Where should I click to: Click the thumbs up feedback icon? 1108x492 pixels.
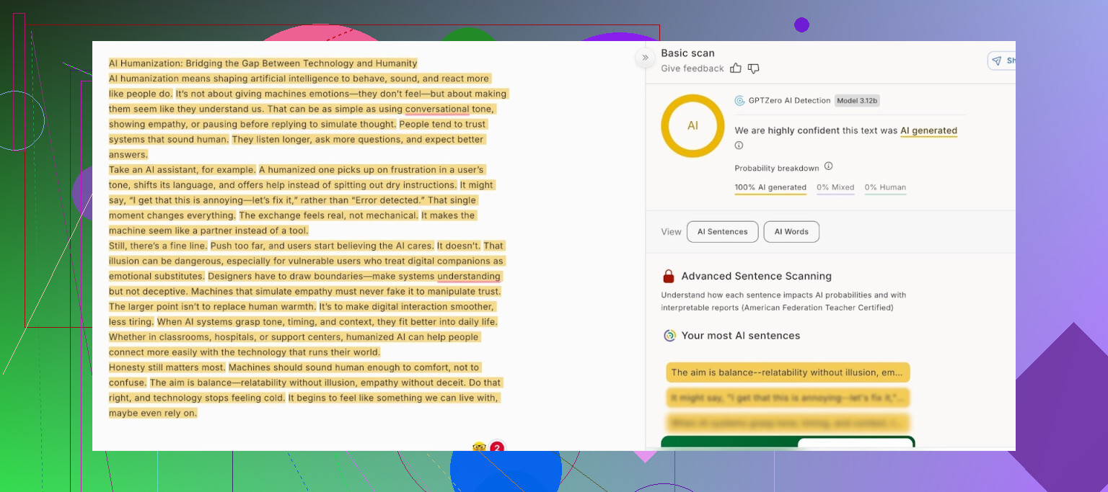pyautogui.click(x=736, y=68)
